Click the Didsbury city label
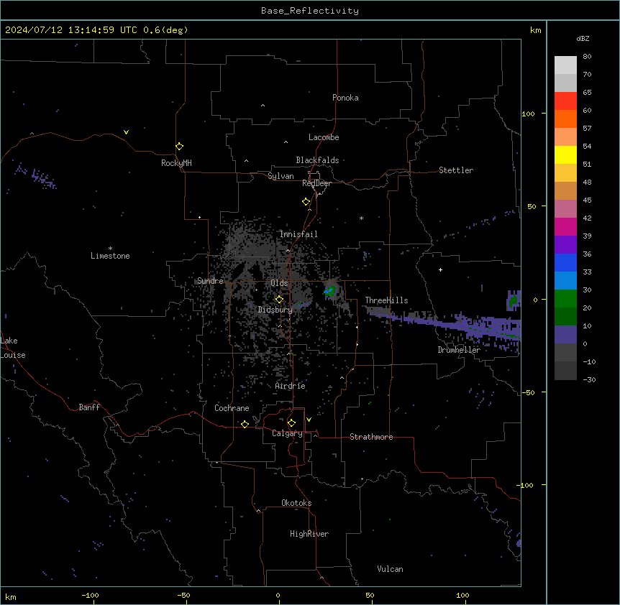 click(275, 310)
